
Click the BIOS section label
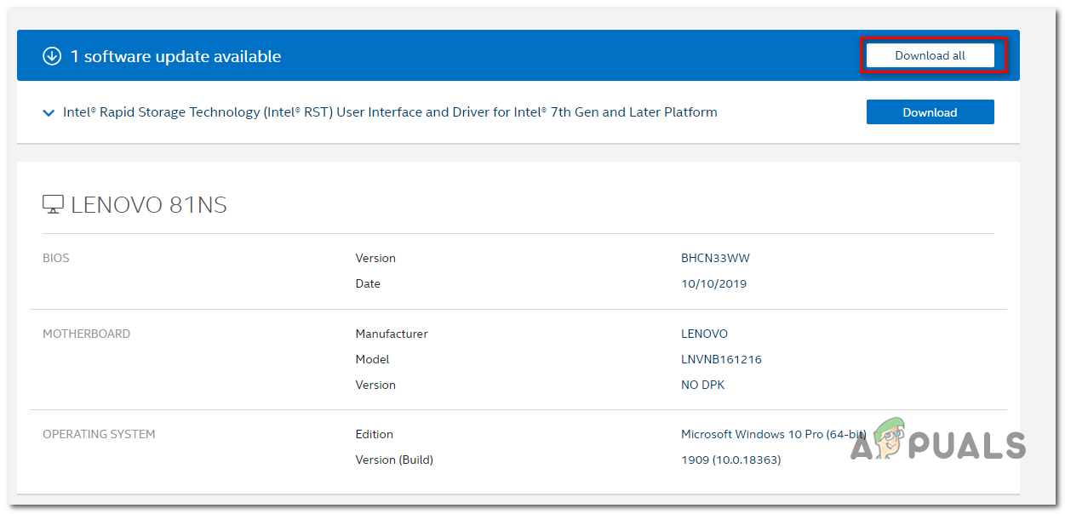[56, 258]
